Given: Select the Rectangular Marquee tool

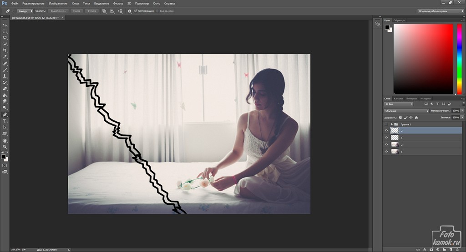Looking at the screenshot, I should (5, 31).
